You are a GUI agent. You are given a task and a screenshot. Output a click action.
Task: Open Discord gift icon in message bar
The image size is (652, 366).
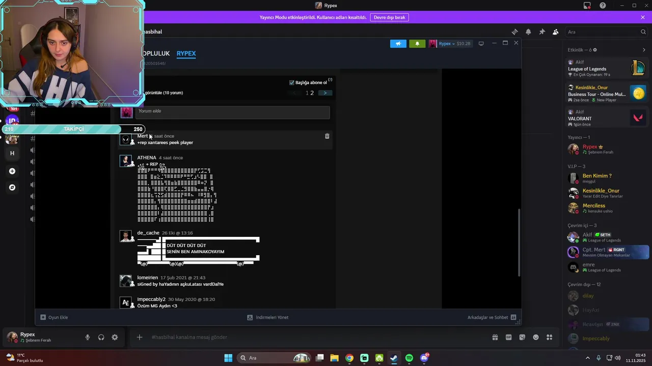pyautogui.click(x=495, y=337)
